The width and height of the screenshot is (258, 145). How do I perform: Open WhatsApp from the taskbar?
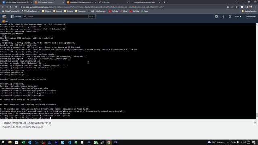pos(96,142)
